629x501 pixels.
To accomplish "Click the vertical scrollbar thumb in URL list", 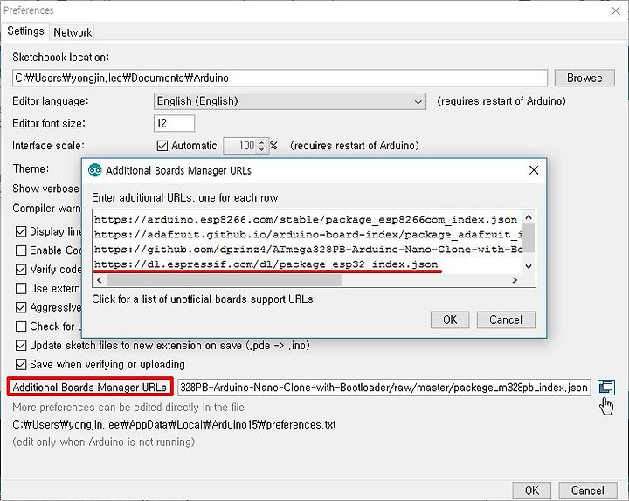I will coord(529,238).
